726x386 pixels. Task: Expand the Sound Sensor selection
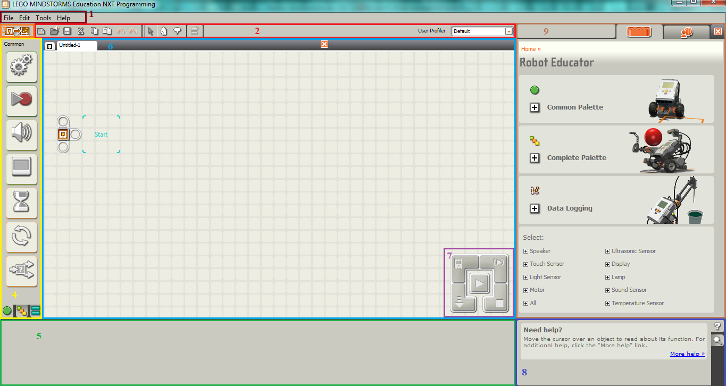tap(608, 290)
